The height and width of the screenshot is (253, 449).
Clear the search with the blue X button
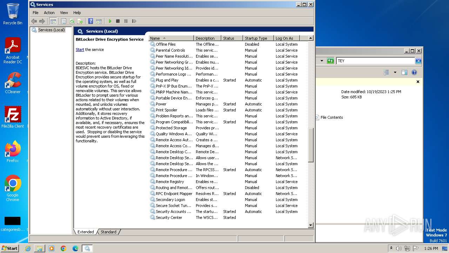(418, 61)
